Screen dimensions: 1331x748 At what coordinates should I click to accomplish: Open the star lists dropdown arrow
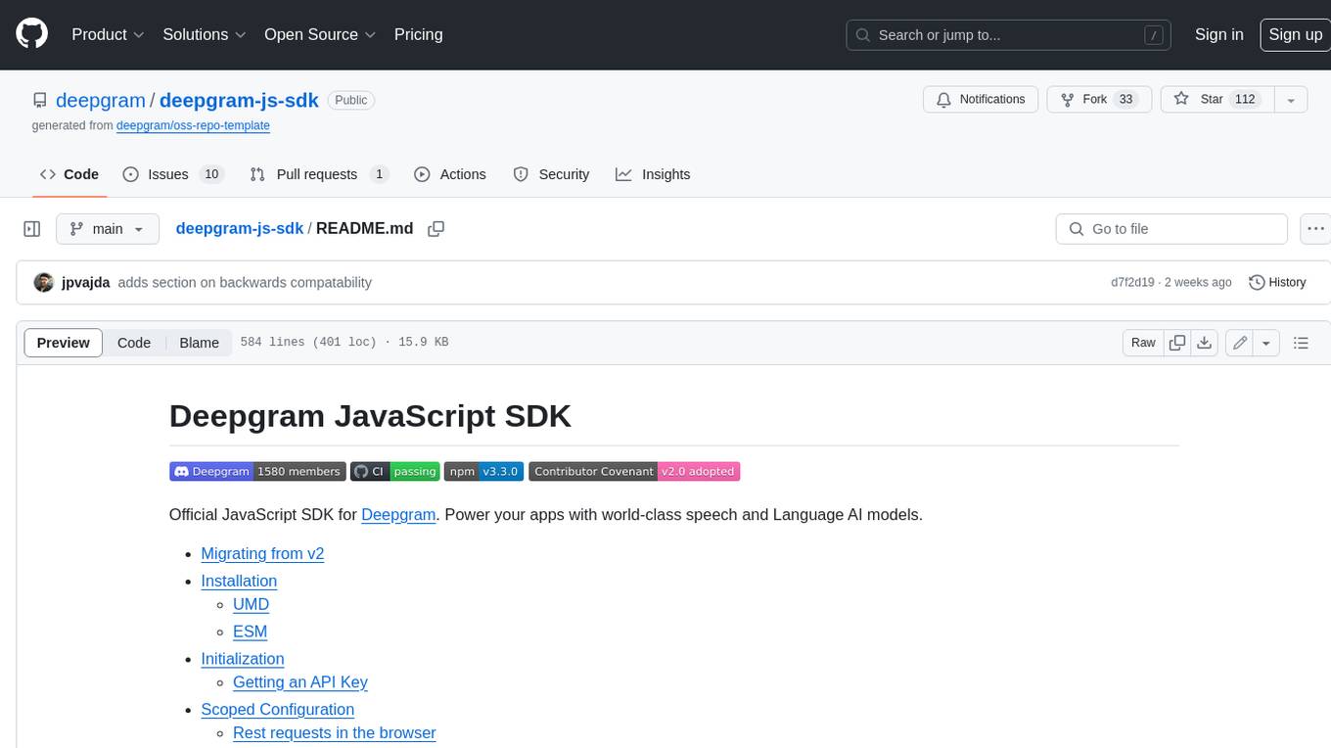click(1291, 100)
